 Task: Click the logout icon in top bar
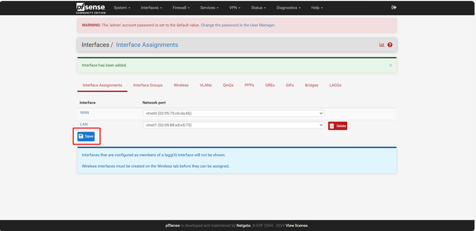pyautogui.click(x=394, y=7)
